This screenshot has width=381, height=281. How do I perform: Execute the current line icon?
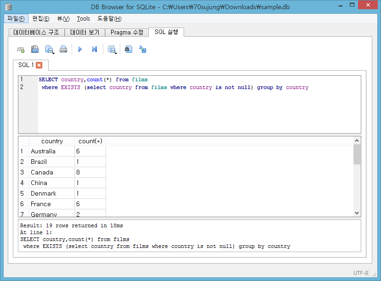coord(95,49)
